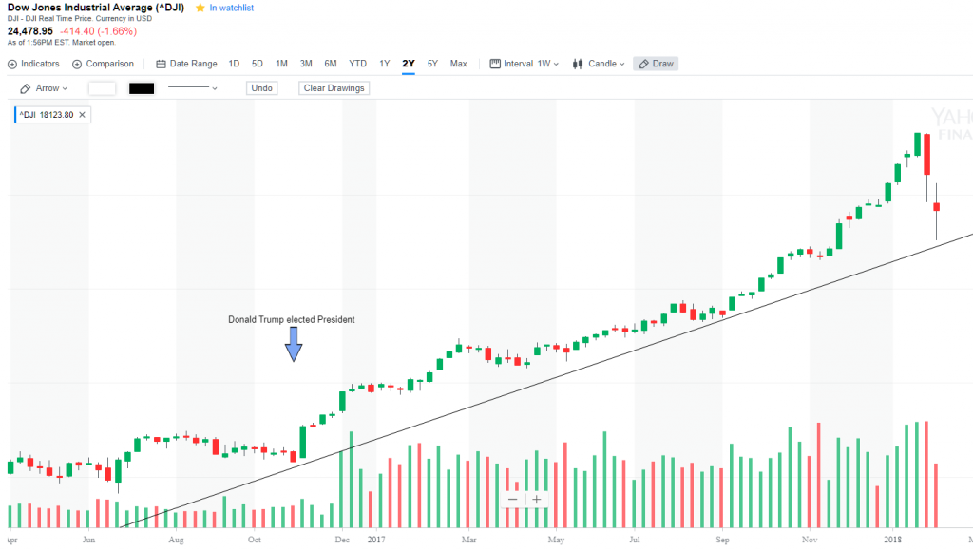
Task: Remove the ^DJI symbol tag
Action: tap(83, 115)
